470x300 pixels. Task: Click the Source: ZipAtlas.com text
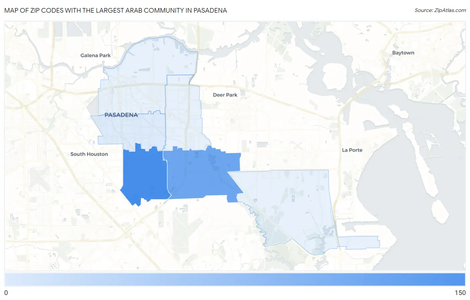pyautogui.click(x=440, y=10)
